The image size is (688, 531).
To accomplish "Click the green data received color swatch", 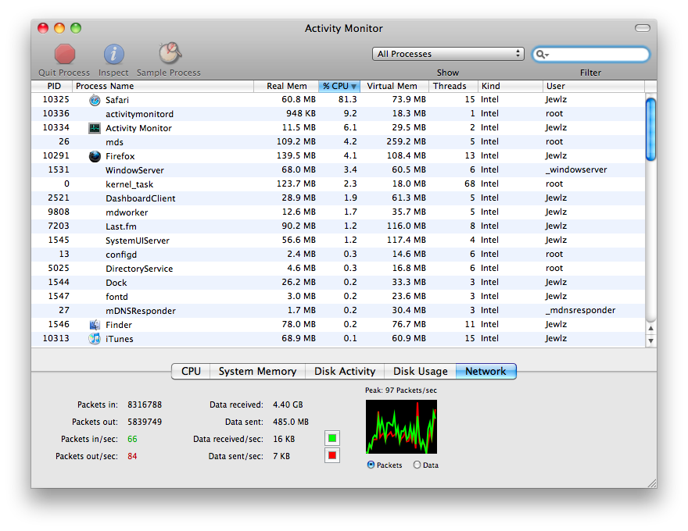I will (x=332, y=438).
